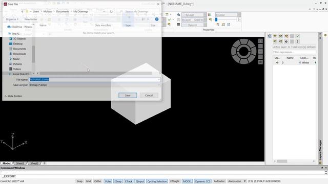Click New folder in Save File dialog
This screenshot has width=328, height=184.
click(31, 19)
